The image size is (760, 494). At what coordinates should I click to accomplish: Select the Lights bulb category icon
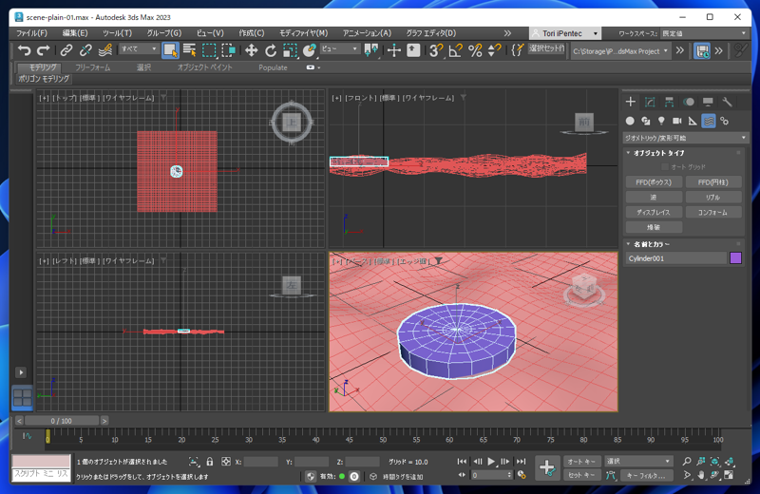(x=661, y=121)
